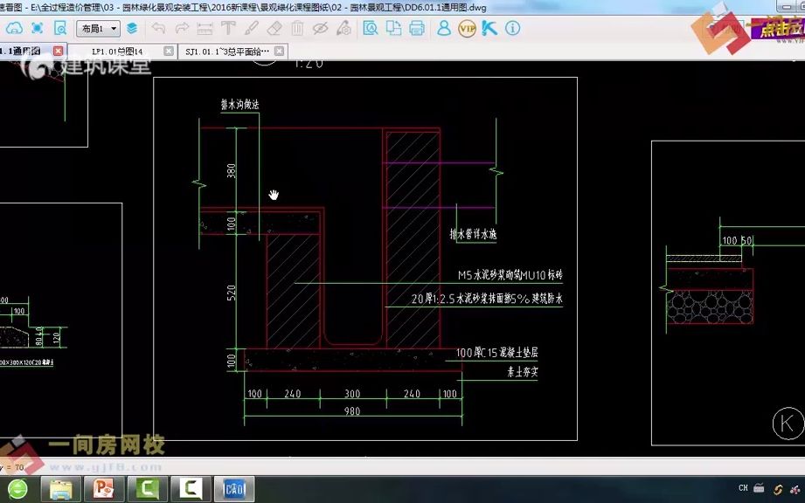Open the layers manager icon

132,28
